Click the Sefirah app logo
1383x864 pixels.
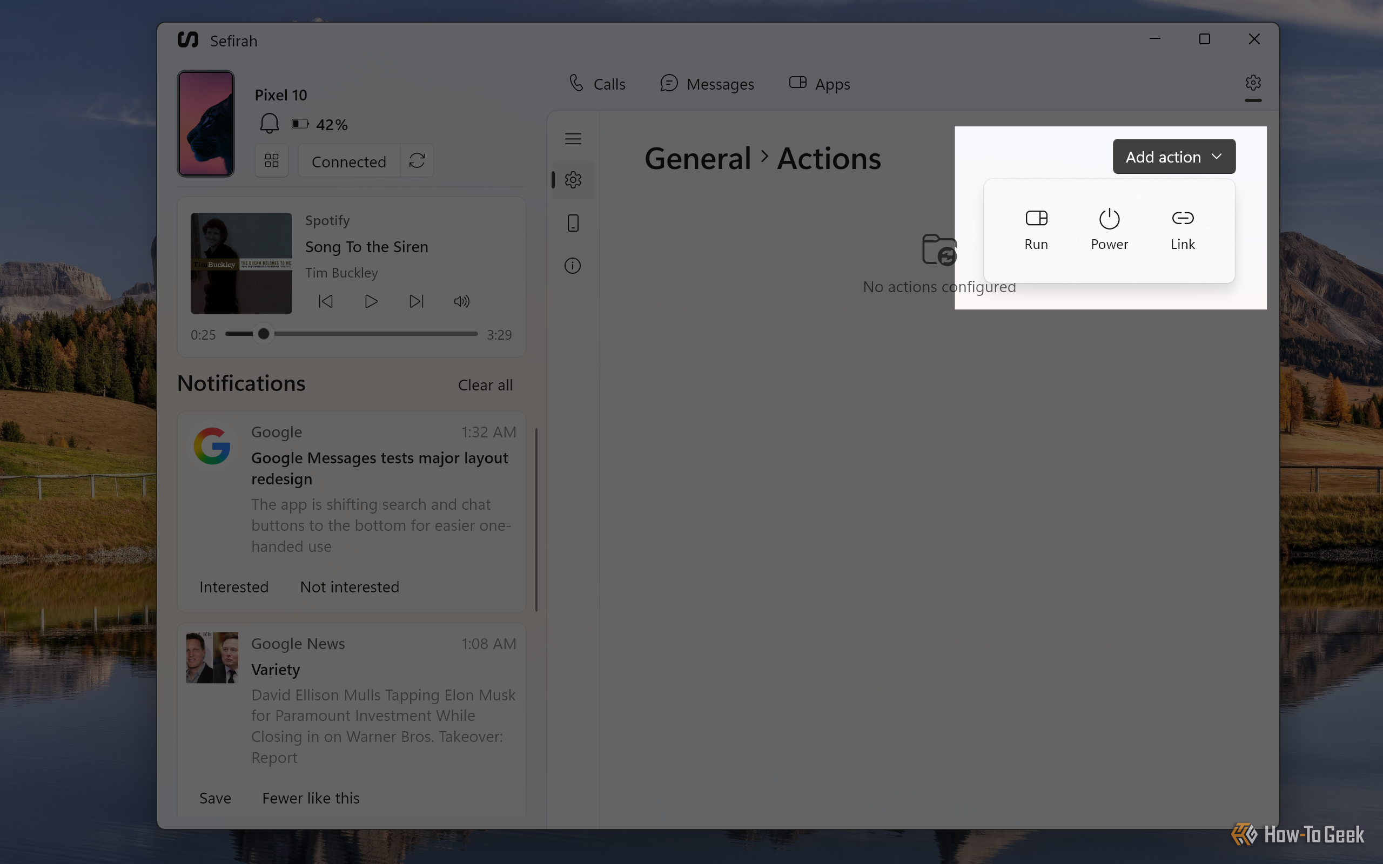188,39
